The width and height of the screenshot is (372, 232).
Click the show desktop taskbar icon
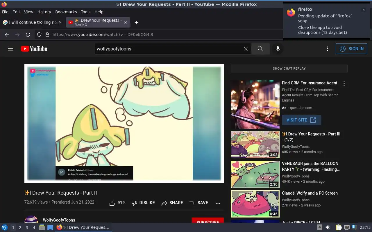(x=50, y=228)
